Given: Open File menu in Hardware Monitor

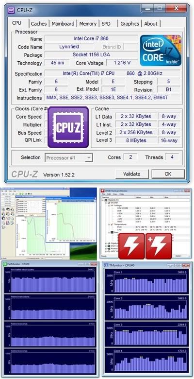Looking at the screenshot, I should (x=103, y=194).
